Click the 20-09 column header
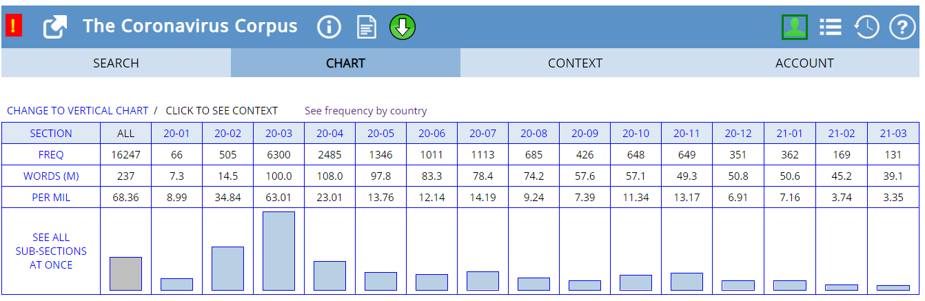 click(585, 133)
